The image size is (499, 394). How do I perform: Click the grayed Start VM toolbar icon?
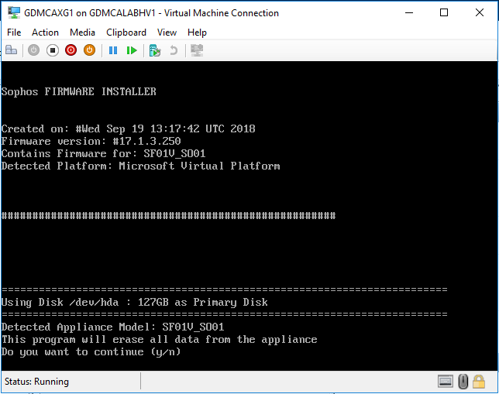click(x=34, y=50)
